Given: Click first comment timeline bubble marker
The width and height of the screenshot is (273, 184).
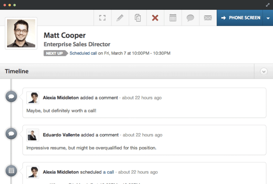Looking at the screenshot, I should tap(11, 96).
